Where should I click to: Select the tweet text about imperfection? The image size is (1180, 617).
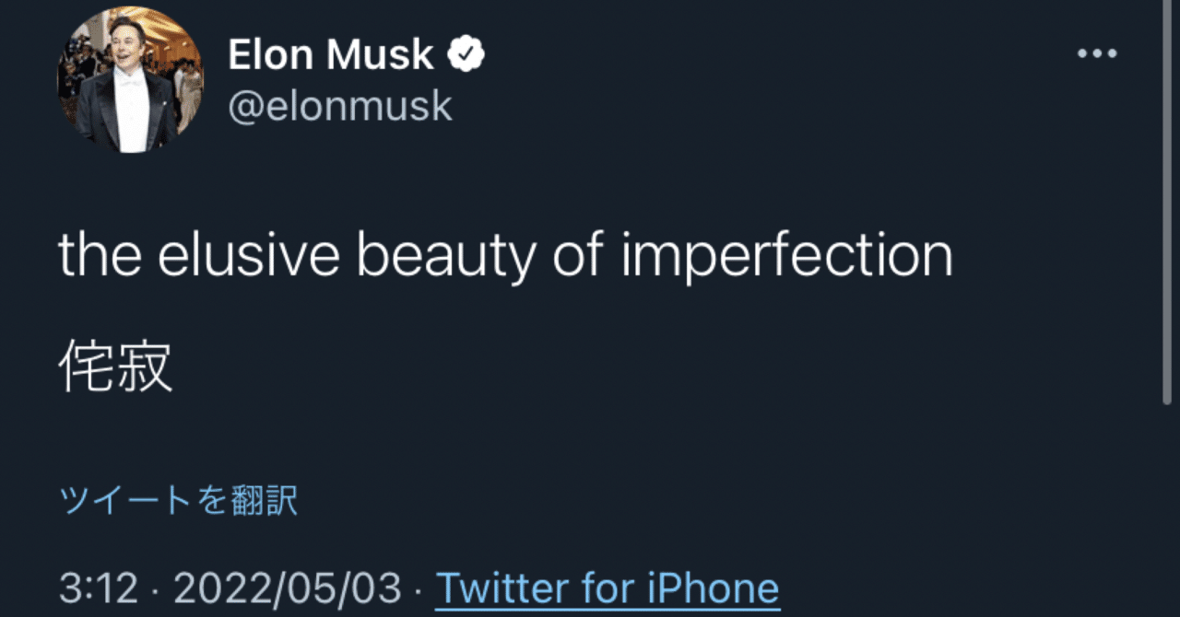pos(505,255)
